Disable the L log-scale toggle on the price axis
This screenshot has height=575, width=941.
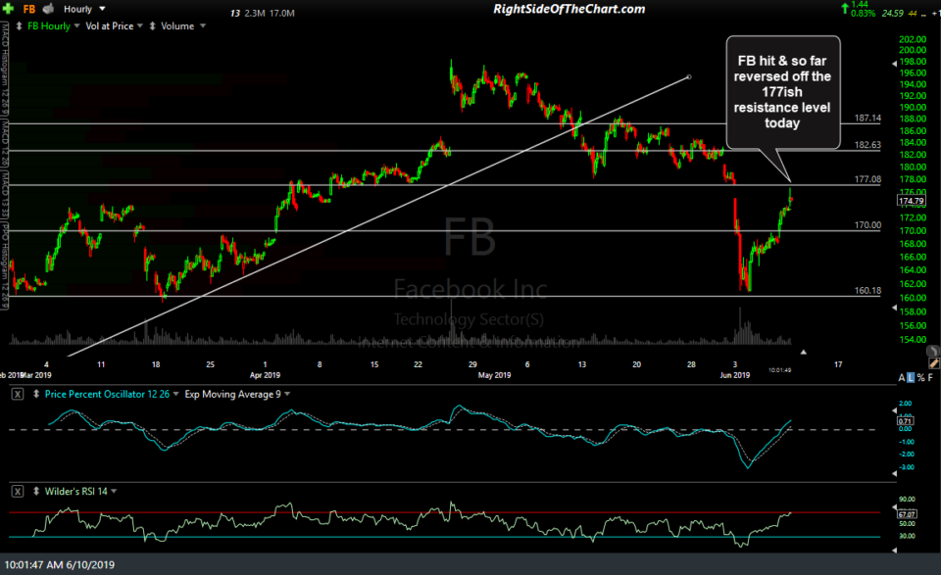[x=911, y=376]
